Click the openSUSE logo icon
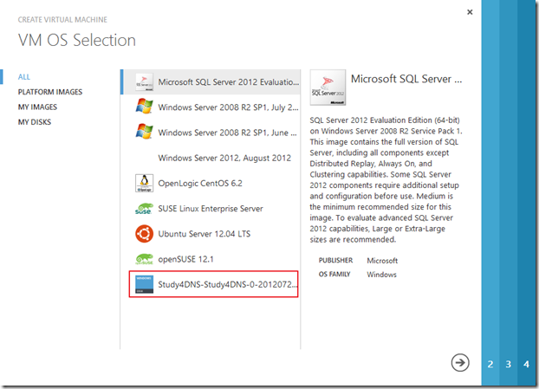 (x=144, y=259)
